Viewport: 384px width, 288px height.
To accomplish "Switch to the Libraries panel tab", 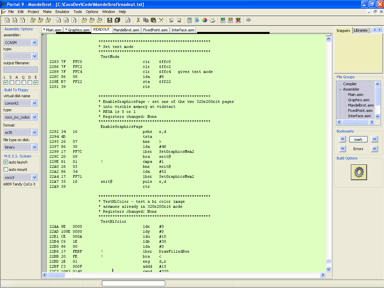I will (x=361, y=30).
